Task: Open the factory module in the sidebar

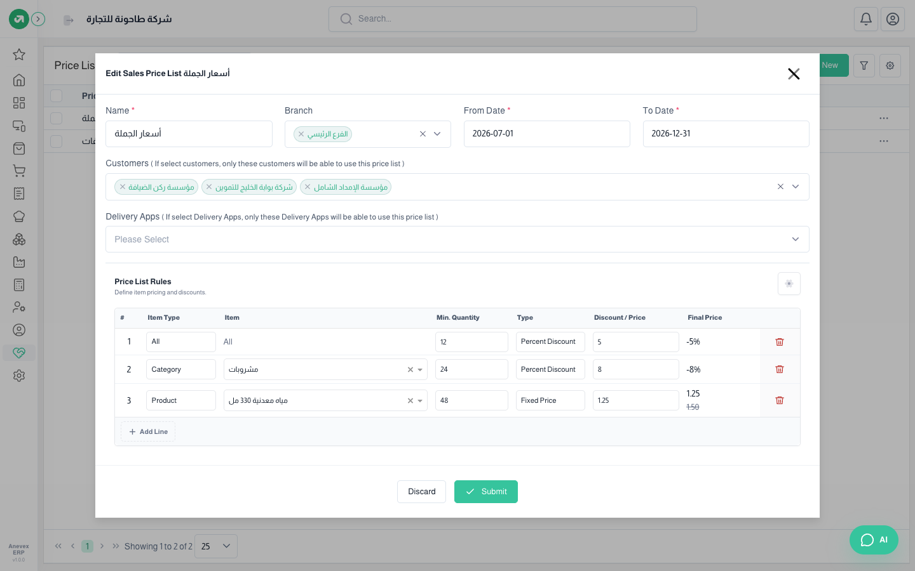Action: [x=19, y=262]
